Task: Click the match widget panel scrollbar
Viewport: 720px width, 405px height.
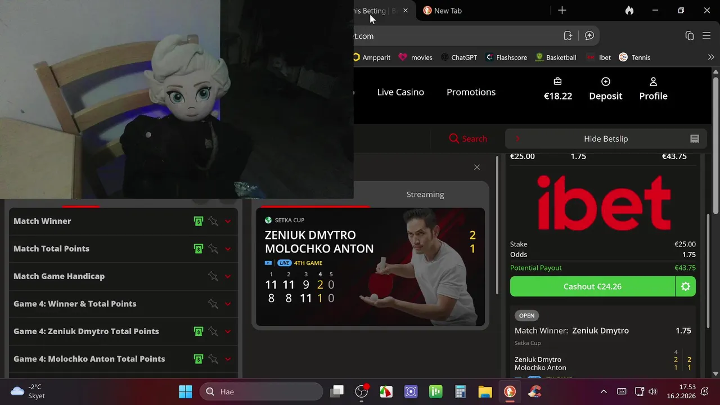Action: click(497, 225)
